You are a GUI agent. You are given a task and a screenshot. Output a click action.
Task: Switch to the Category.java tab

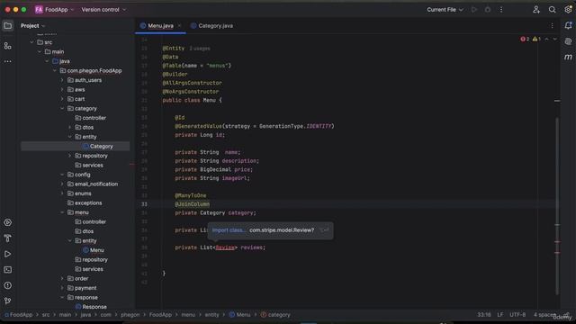(212, 26)
